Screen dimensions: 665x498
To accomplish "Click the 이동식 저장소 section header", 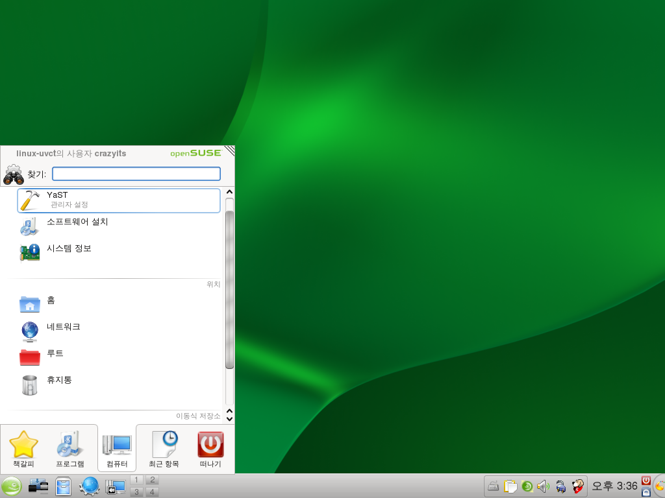I will (x=198, y=416).
